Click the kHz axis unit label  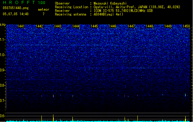pos(3,25)
